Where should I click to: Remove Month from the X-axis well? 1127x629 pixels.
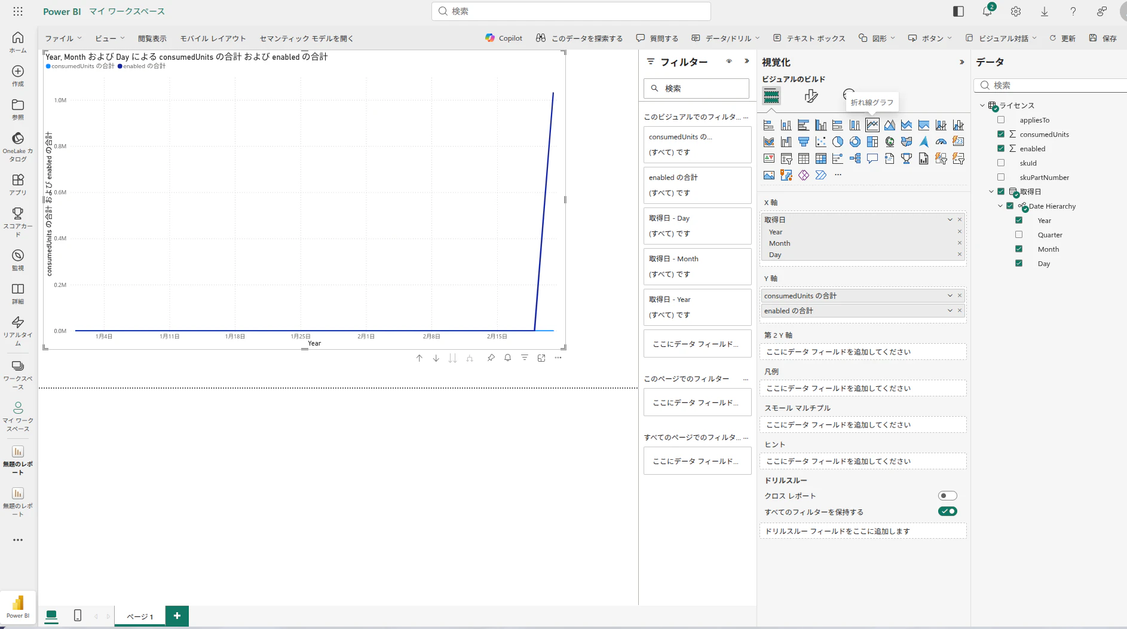960,243
